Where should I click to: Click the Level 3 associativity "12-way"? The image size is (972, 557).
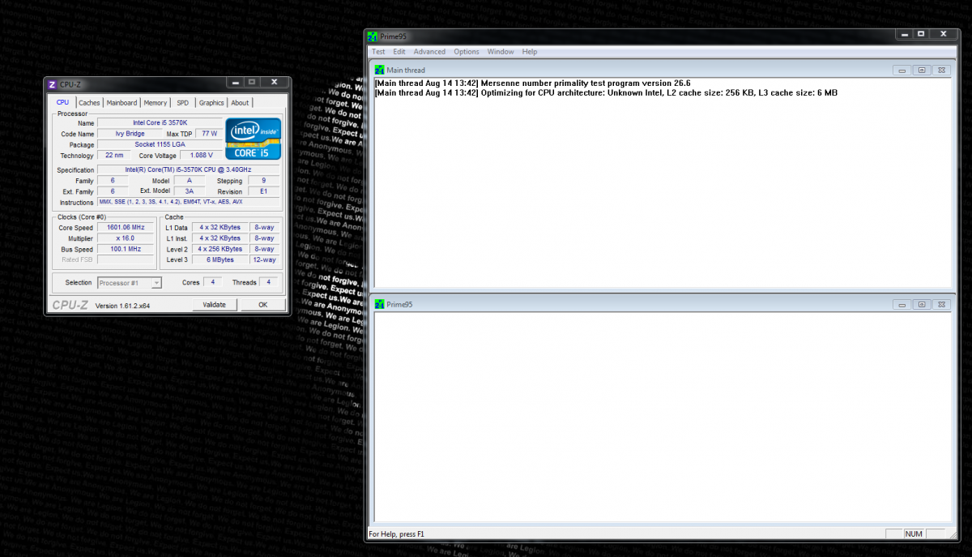tap(264, 260)
